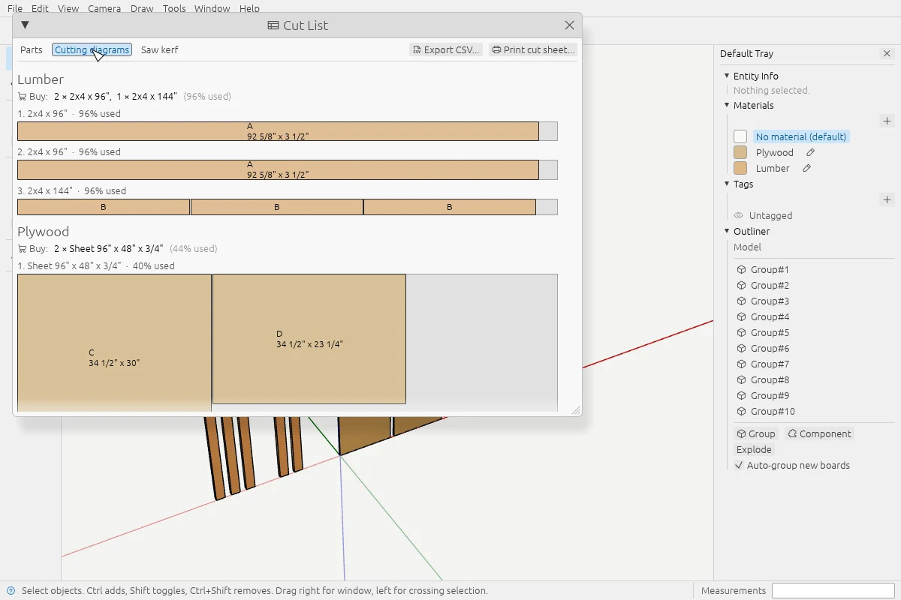Screen dimensions: 901x600
Task: Click the Component button in Outliner
Action: tap(819, 434)
